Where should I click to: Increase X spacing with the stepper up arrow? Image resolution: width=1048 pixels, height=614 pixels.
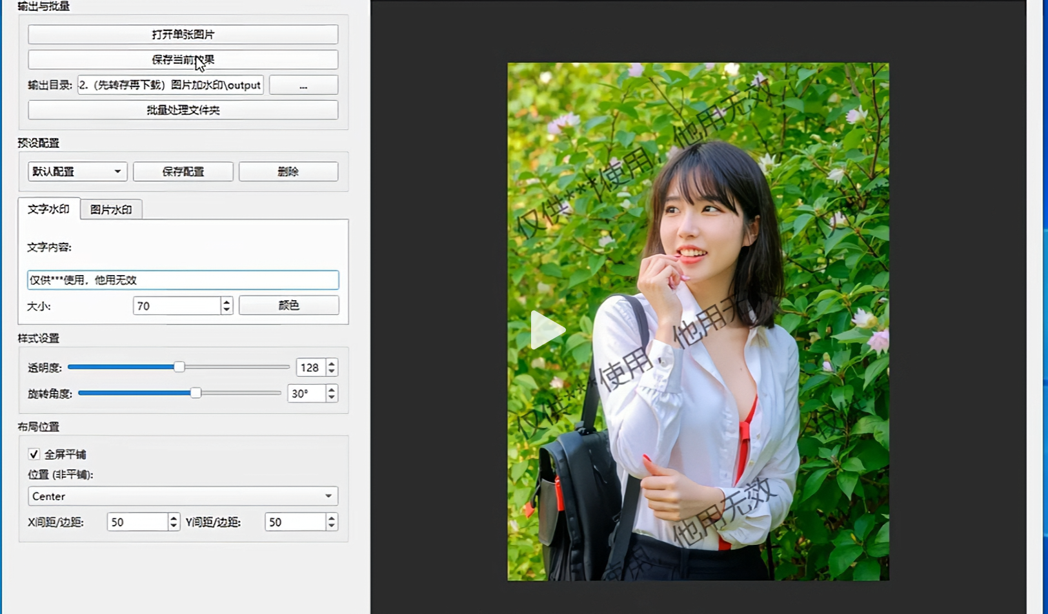pyautogui.click(x=174, y=517)
